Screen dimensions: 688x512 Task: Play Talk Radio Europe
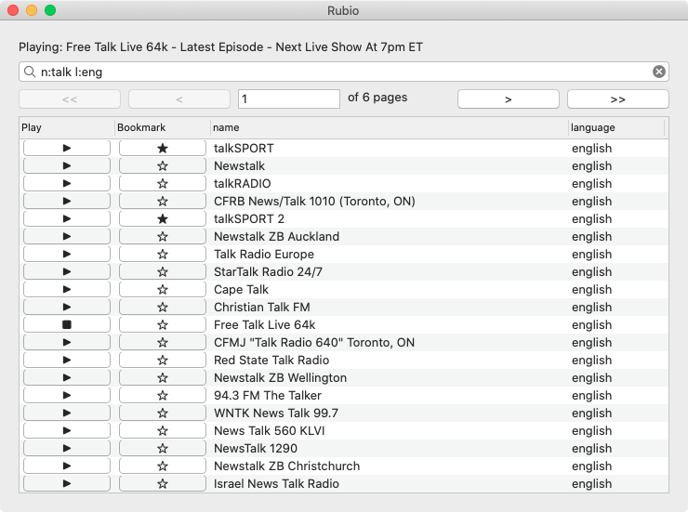pyautogui.click(x=67, y=254)
